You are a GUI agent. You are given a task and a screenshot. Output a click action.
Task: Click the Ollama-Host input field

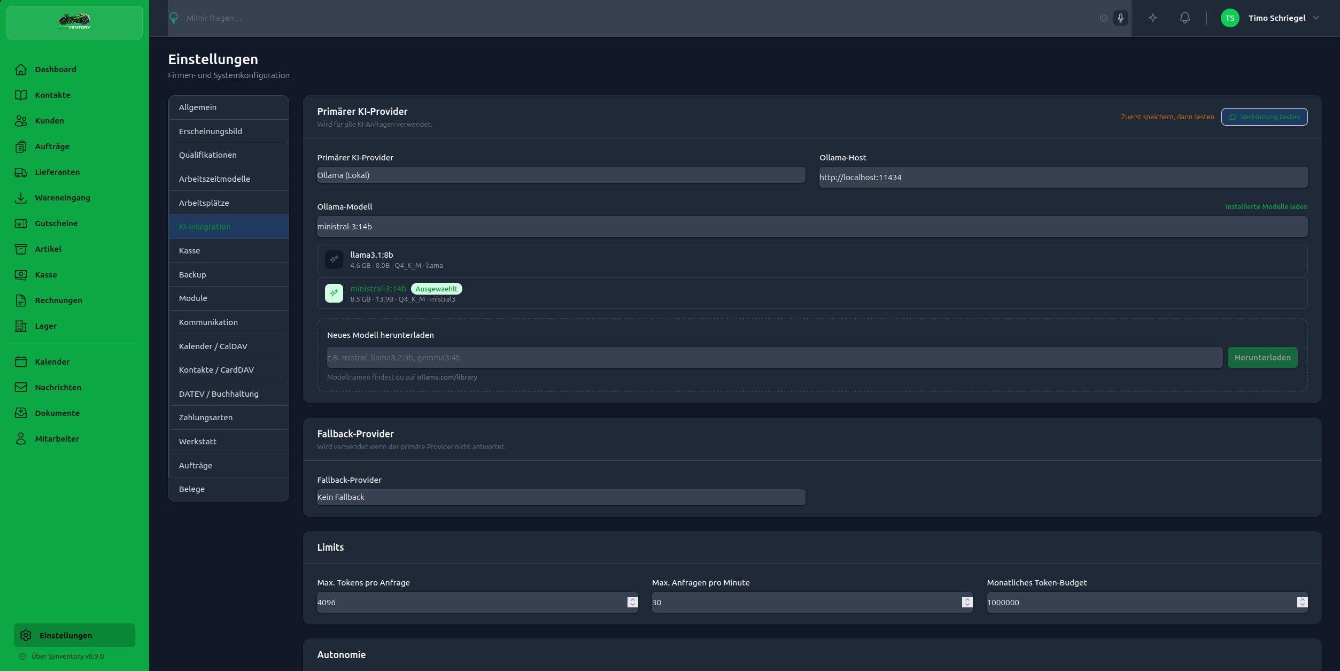point(1063,178)
